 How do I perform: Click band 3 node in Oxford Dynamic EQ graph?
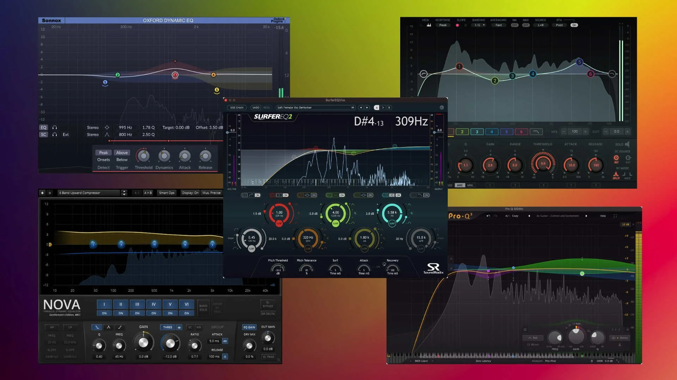coord(175,75)
